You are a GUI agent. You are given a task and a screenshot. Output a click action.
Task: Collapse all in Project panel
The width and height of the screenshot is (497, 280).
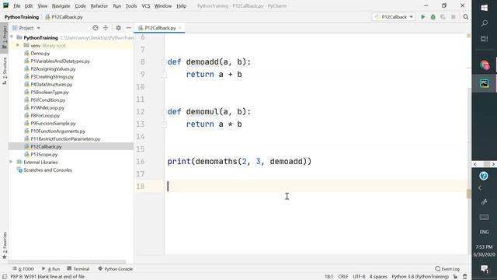pos(106,28)
